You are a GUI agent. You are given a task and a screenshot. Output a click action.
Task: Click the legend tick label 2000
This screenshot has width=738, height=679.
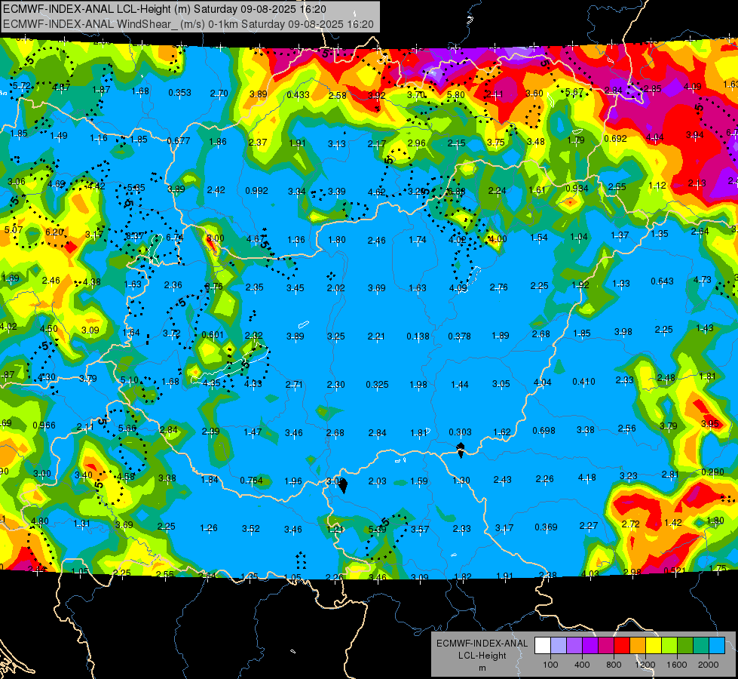pos(709,665)
